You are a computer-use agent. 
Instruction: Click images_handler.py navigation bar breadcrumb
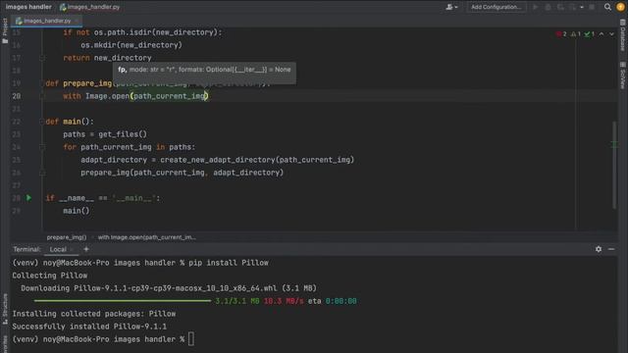point(89,7)
